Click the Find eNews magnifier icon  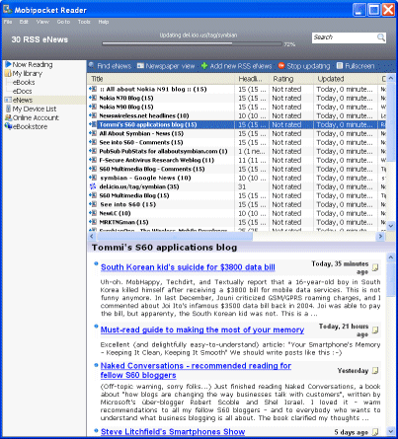tap(92, 66)
